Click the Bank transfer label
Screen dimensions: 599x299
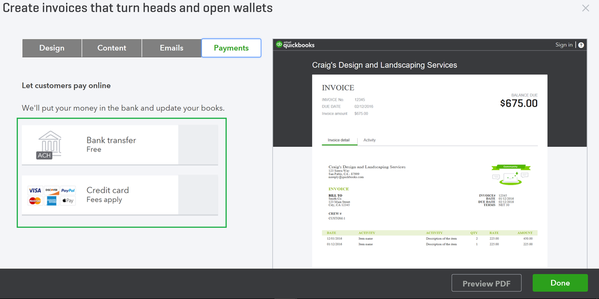pyautogui.click(x=111, y=140)
